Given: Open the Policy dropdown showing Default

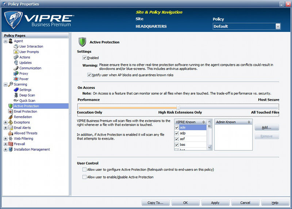Looking at the screenshot, I should [x=278, y=26].
